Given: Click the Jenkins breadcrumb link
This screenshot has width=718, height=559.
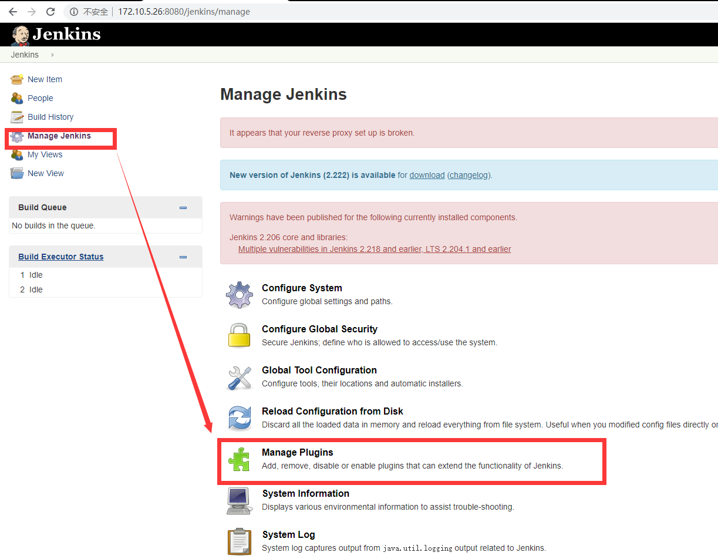Looking at the screenshot, I should (x=25, y=55).
